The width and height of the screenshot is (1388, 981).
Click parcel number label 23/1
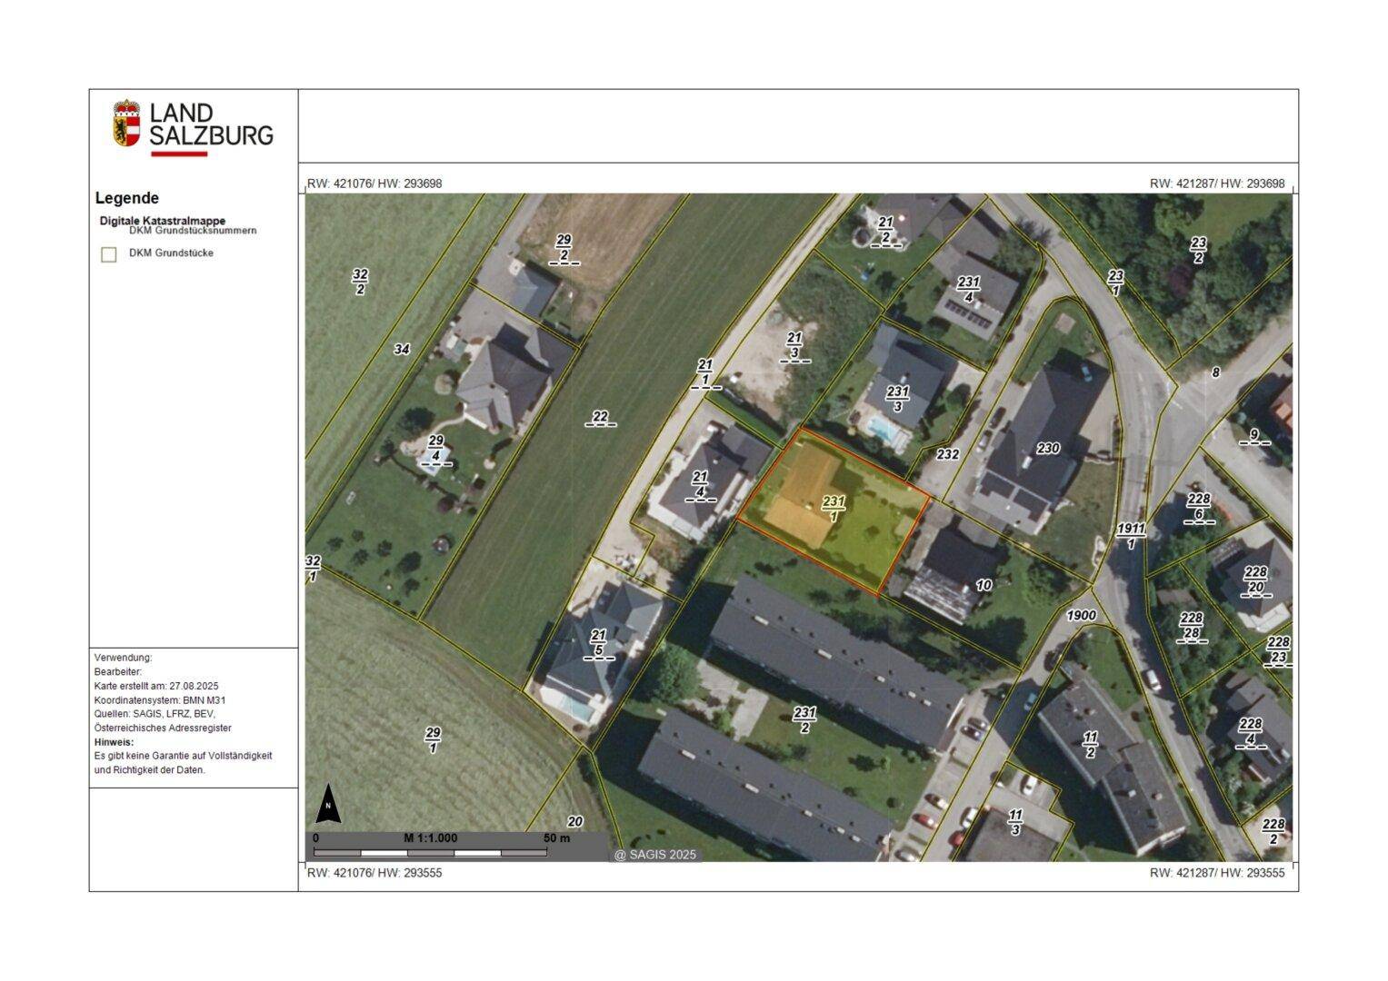1115,283
